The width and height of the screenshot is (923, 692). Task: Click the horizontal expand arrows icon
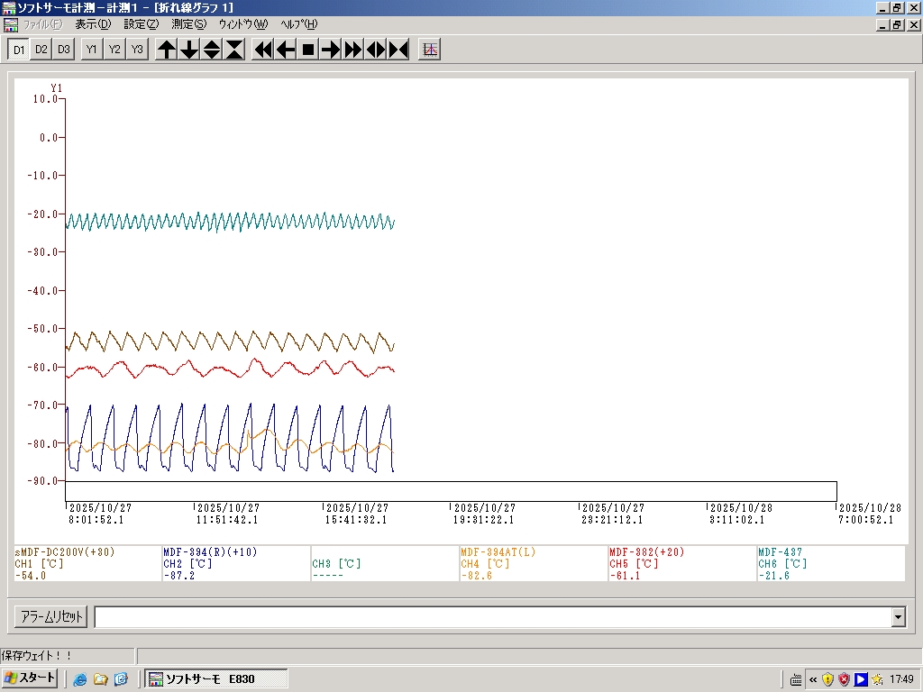pyautogui.click(x=376, y=50)
